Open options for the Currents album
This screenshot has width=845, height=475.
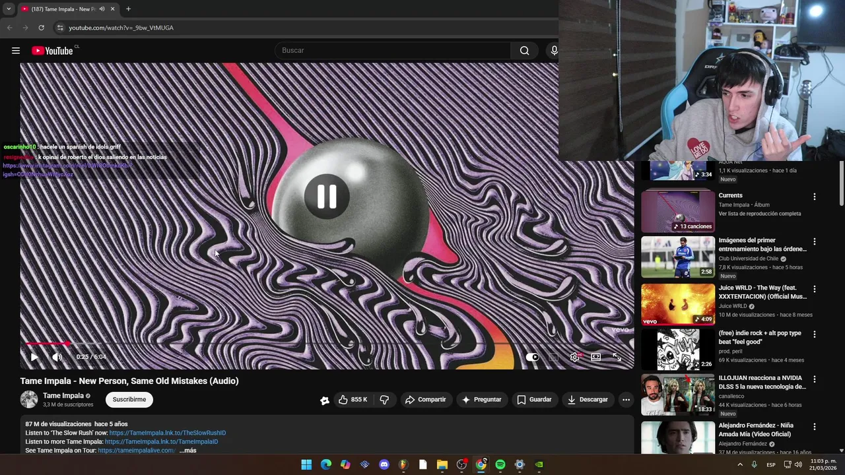tap(814, 197)
